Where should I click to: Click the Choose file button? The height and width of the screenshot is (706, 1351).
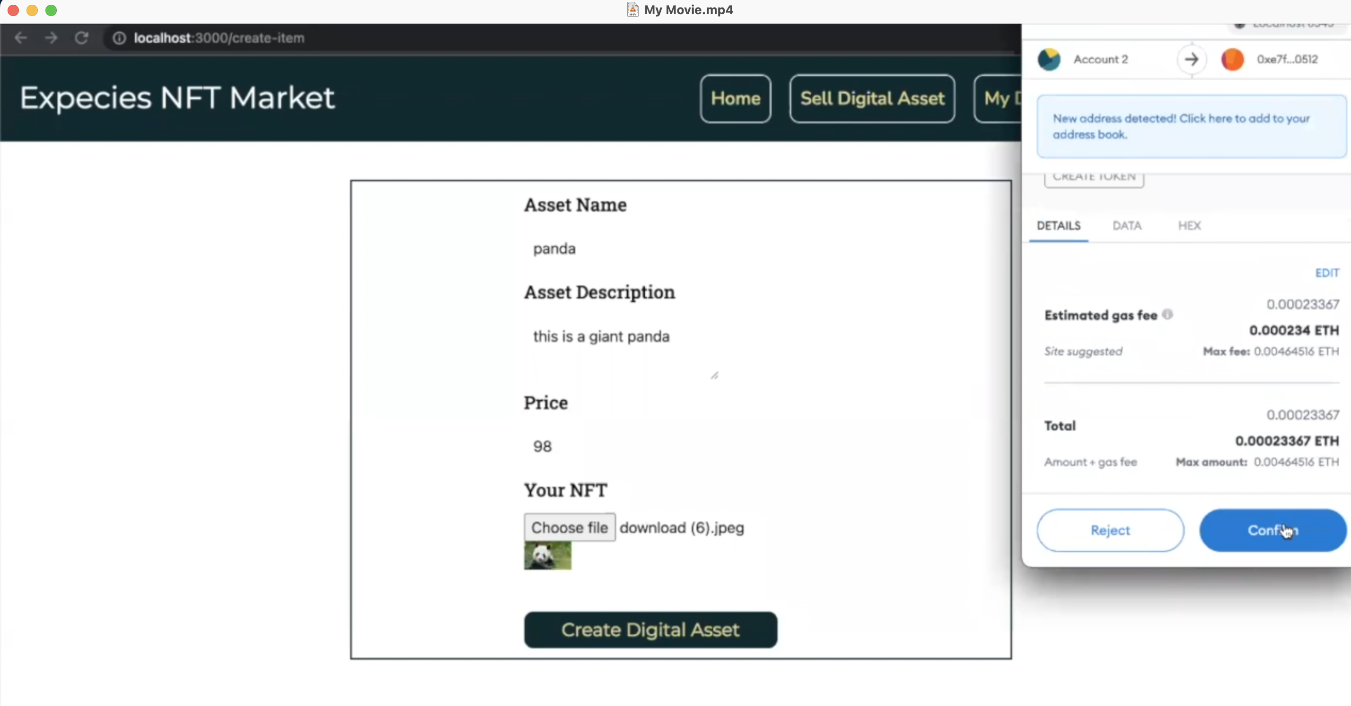click(x=570, y=527)
